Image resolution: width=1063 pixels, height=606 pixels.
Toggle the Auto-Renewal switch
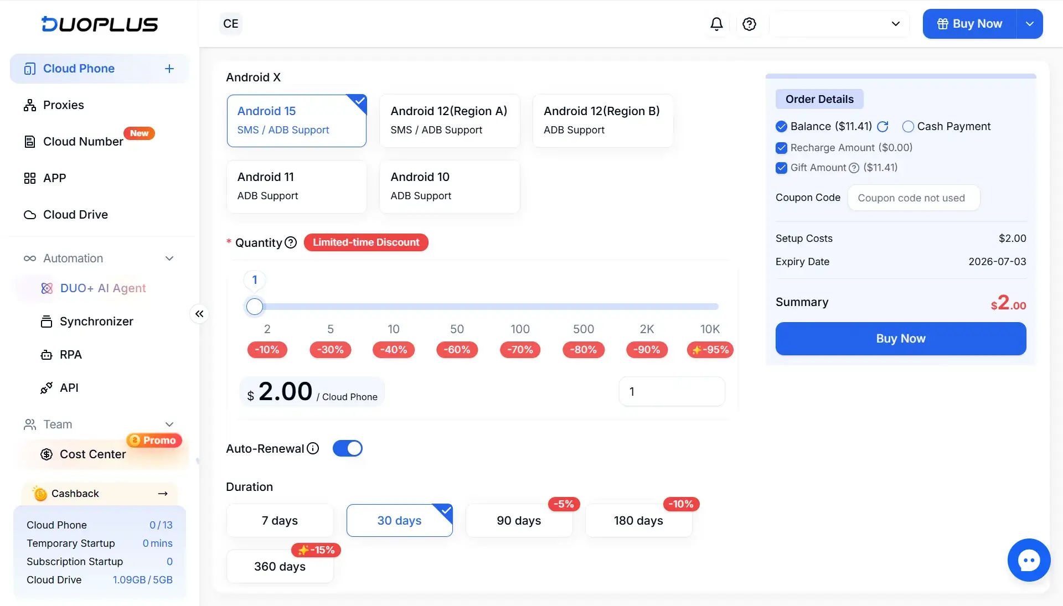point(348,448)
